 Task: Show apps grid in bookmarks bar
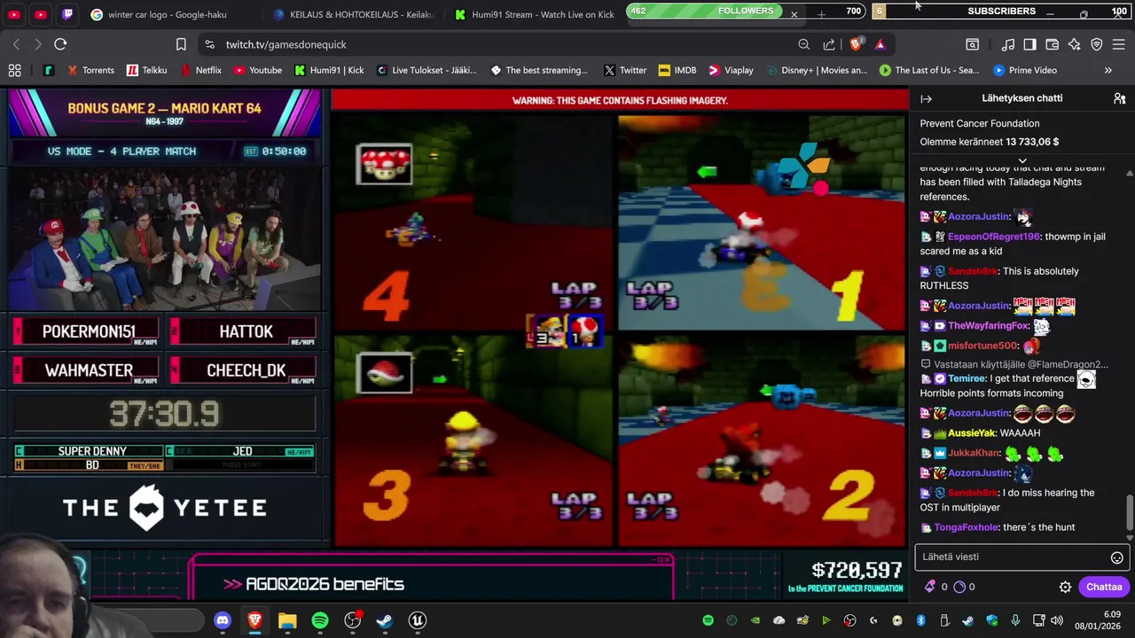[14, 70]
